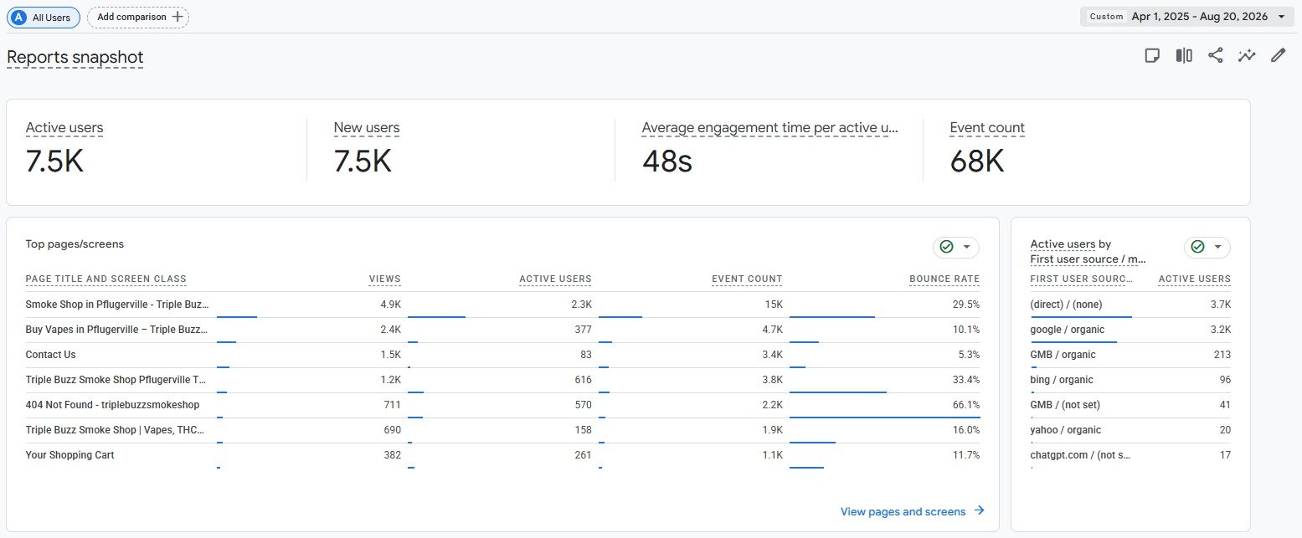This screenshot has width=1302, height=538.
Task: Click the 48s engagement time value
Action: pos(667,161)
